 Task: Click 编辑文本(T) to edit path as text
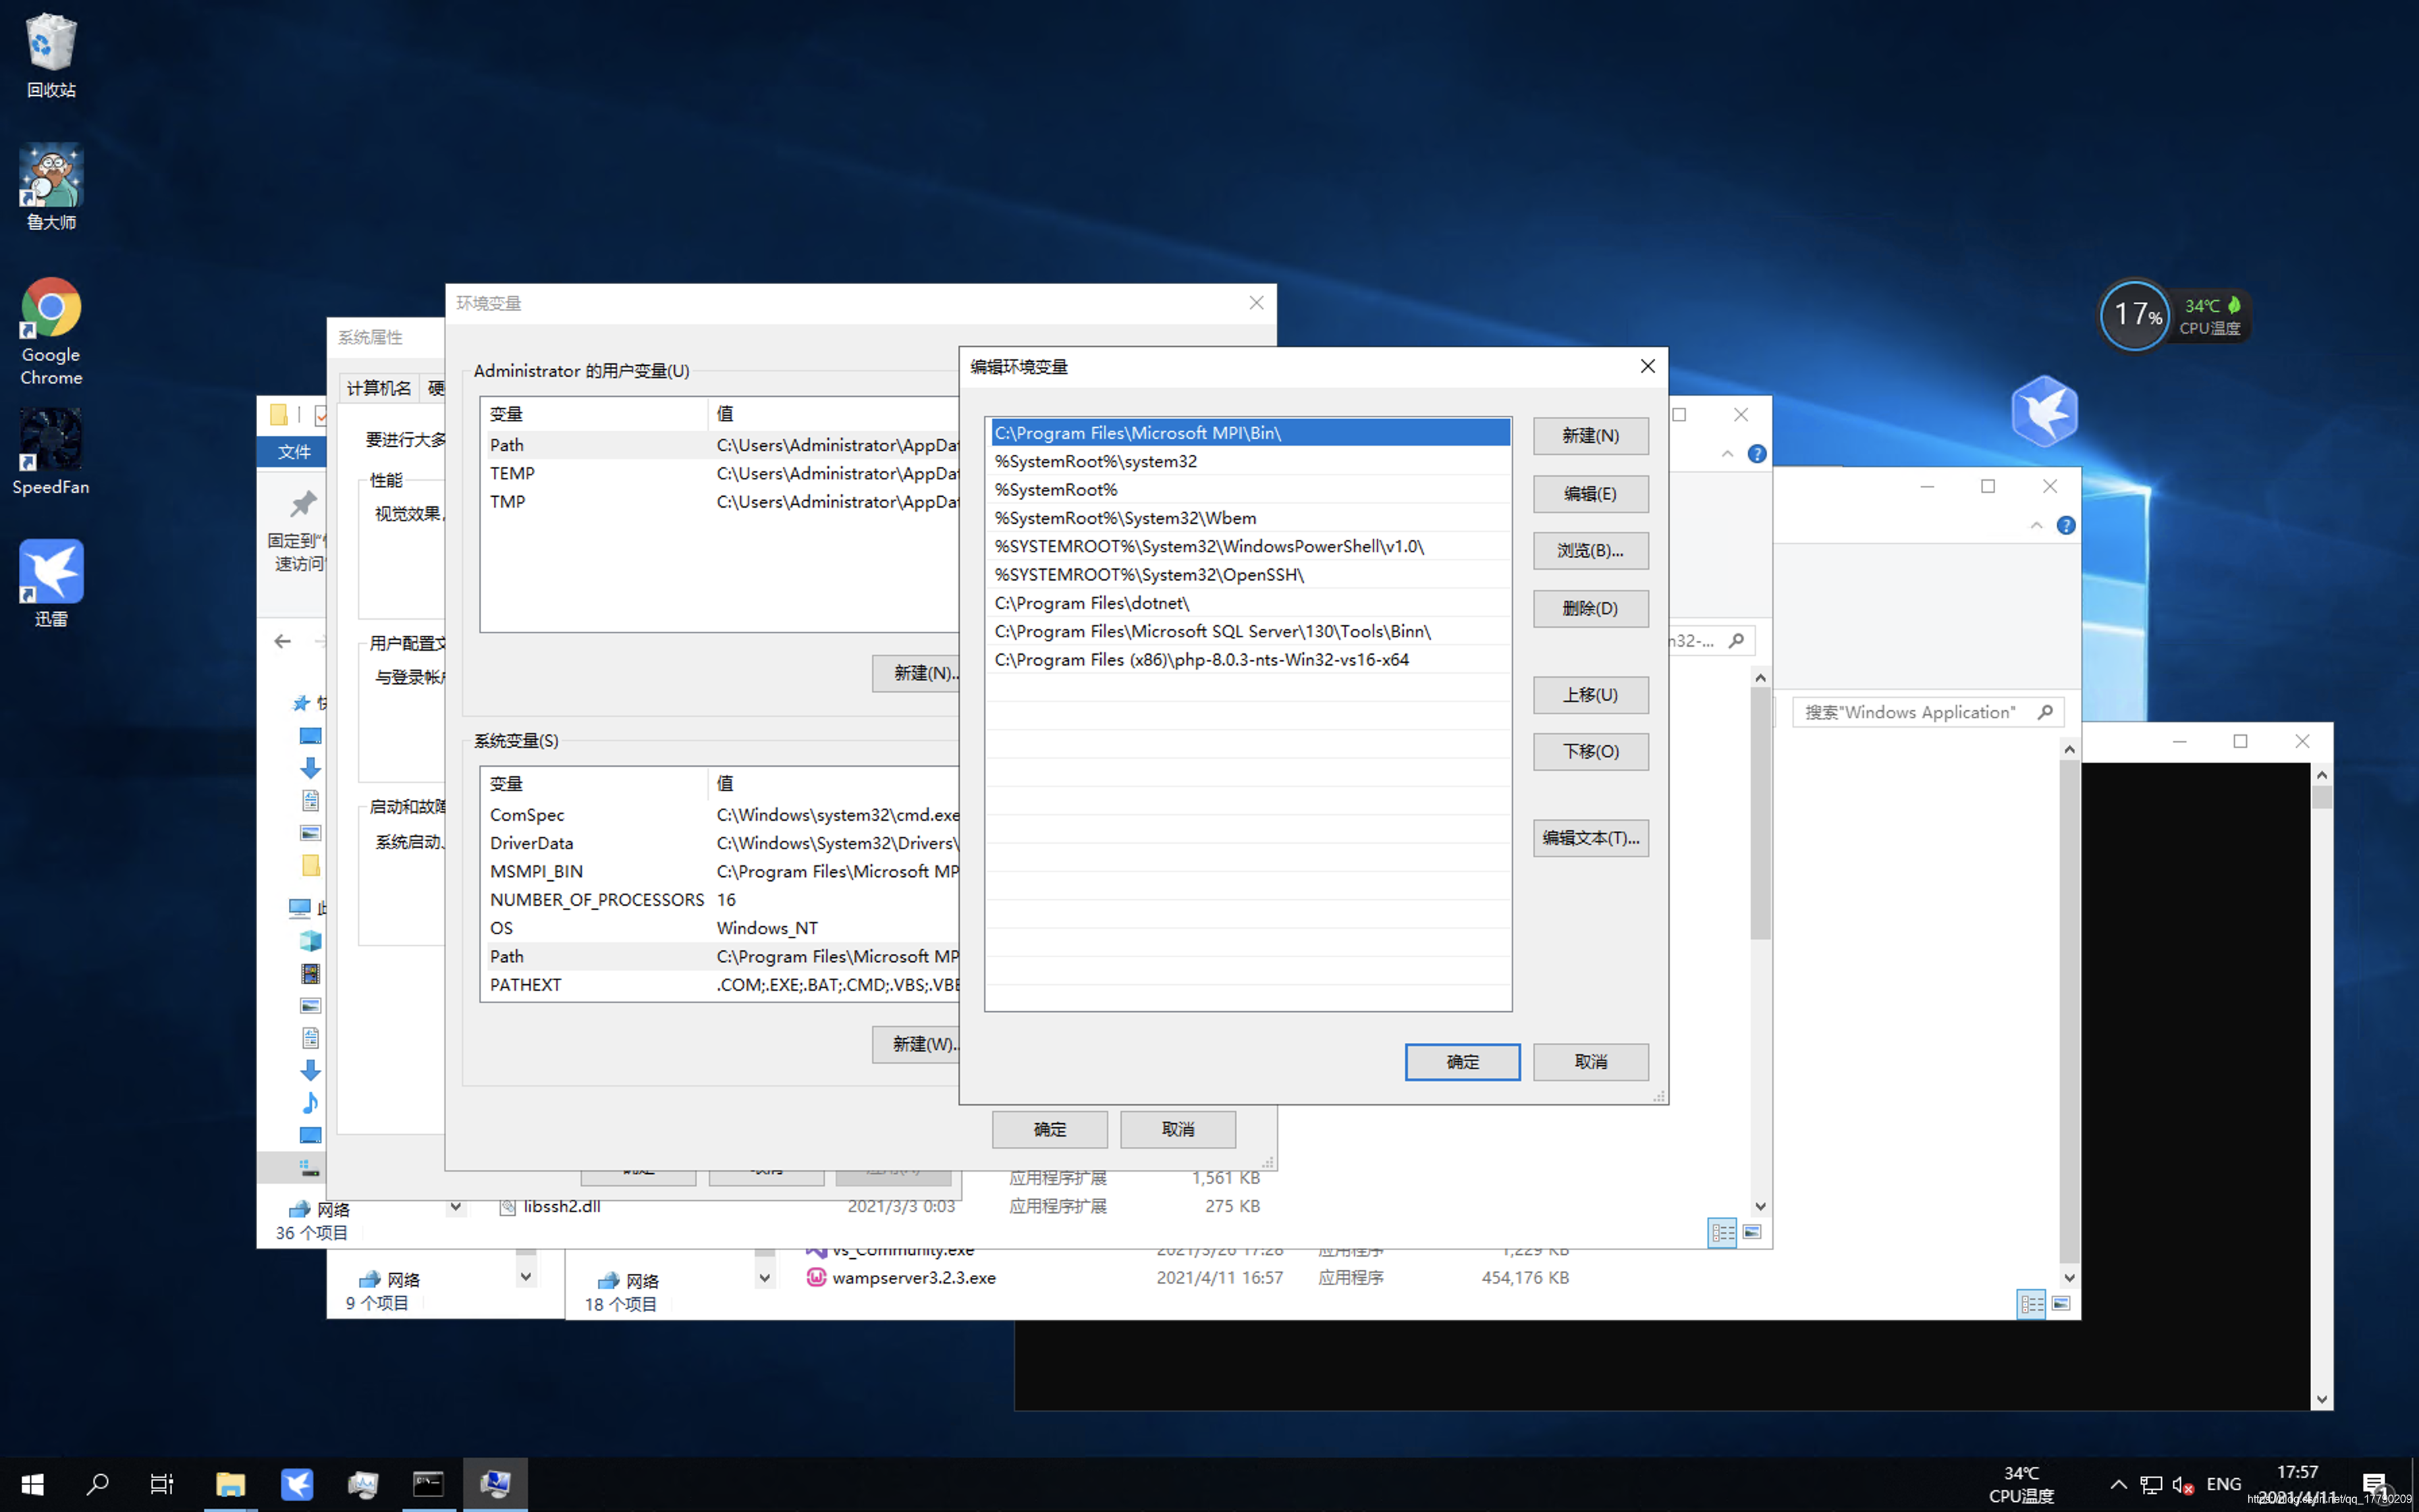click(1588, 838)
